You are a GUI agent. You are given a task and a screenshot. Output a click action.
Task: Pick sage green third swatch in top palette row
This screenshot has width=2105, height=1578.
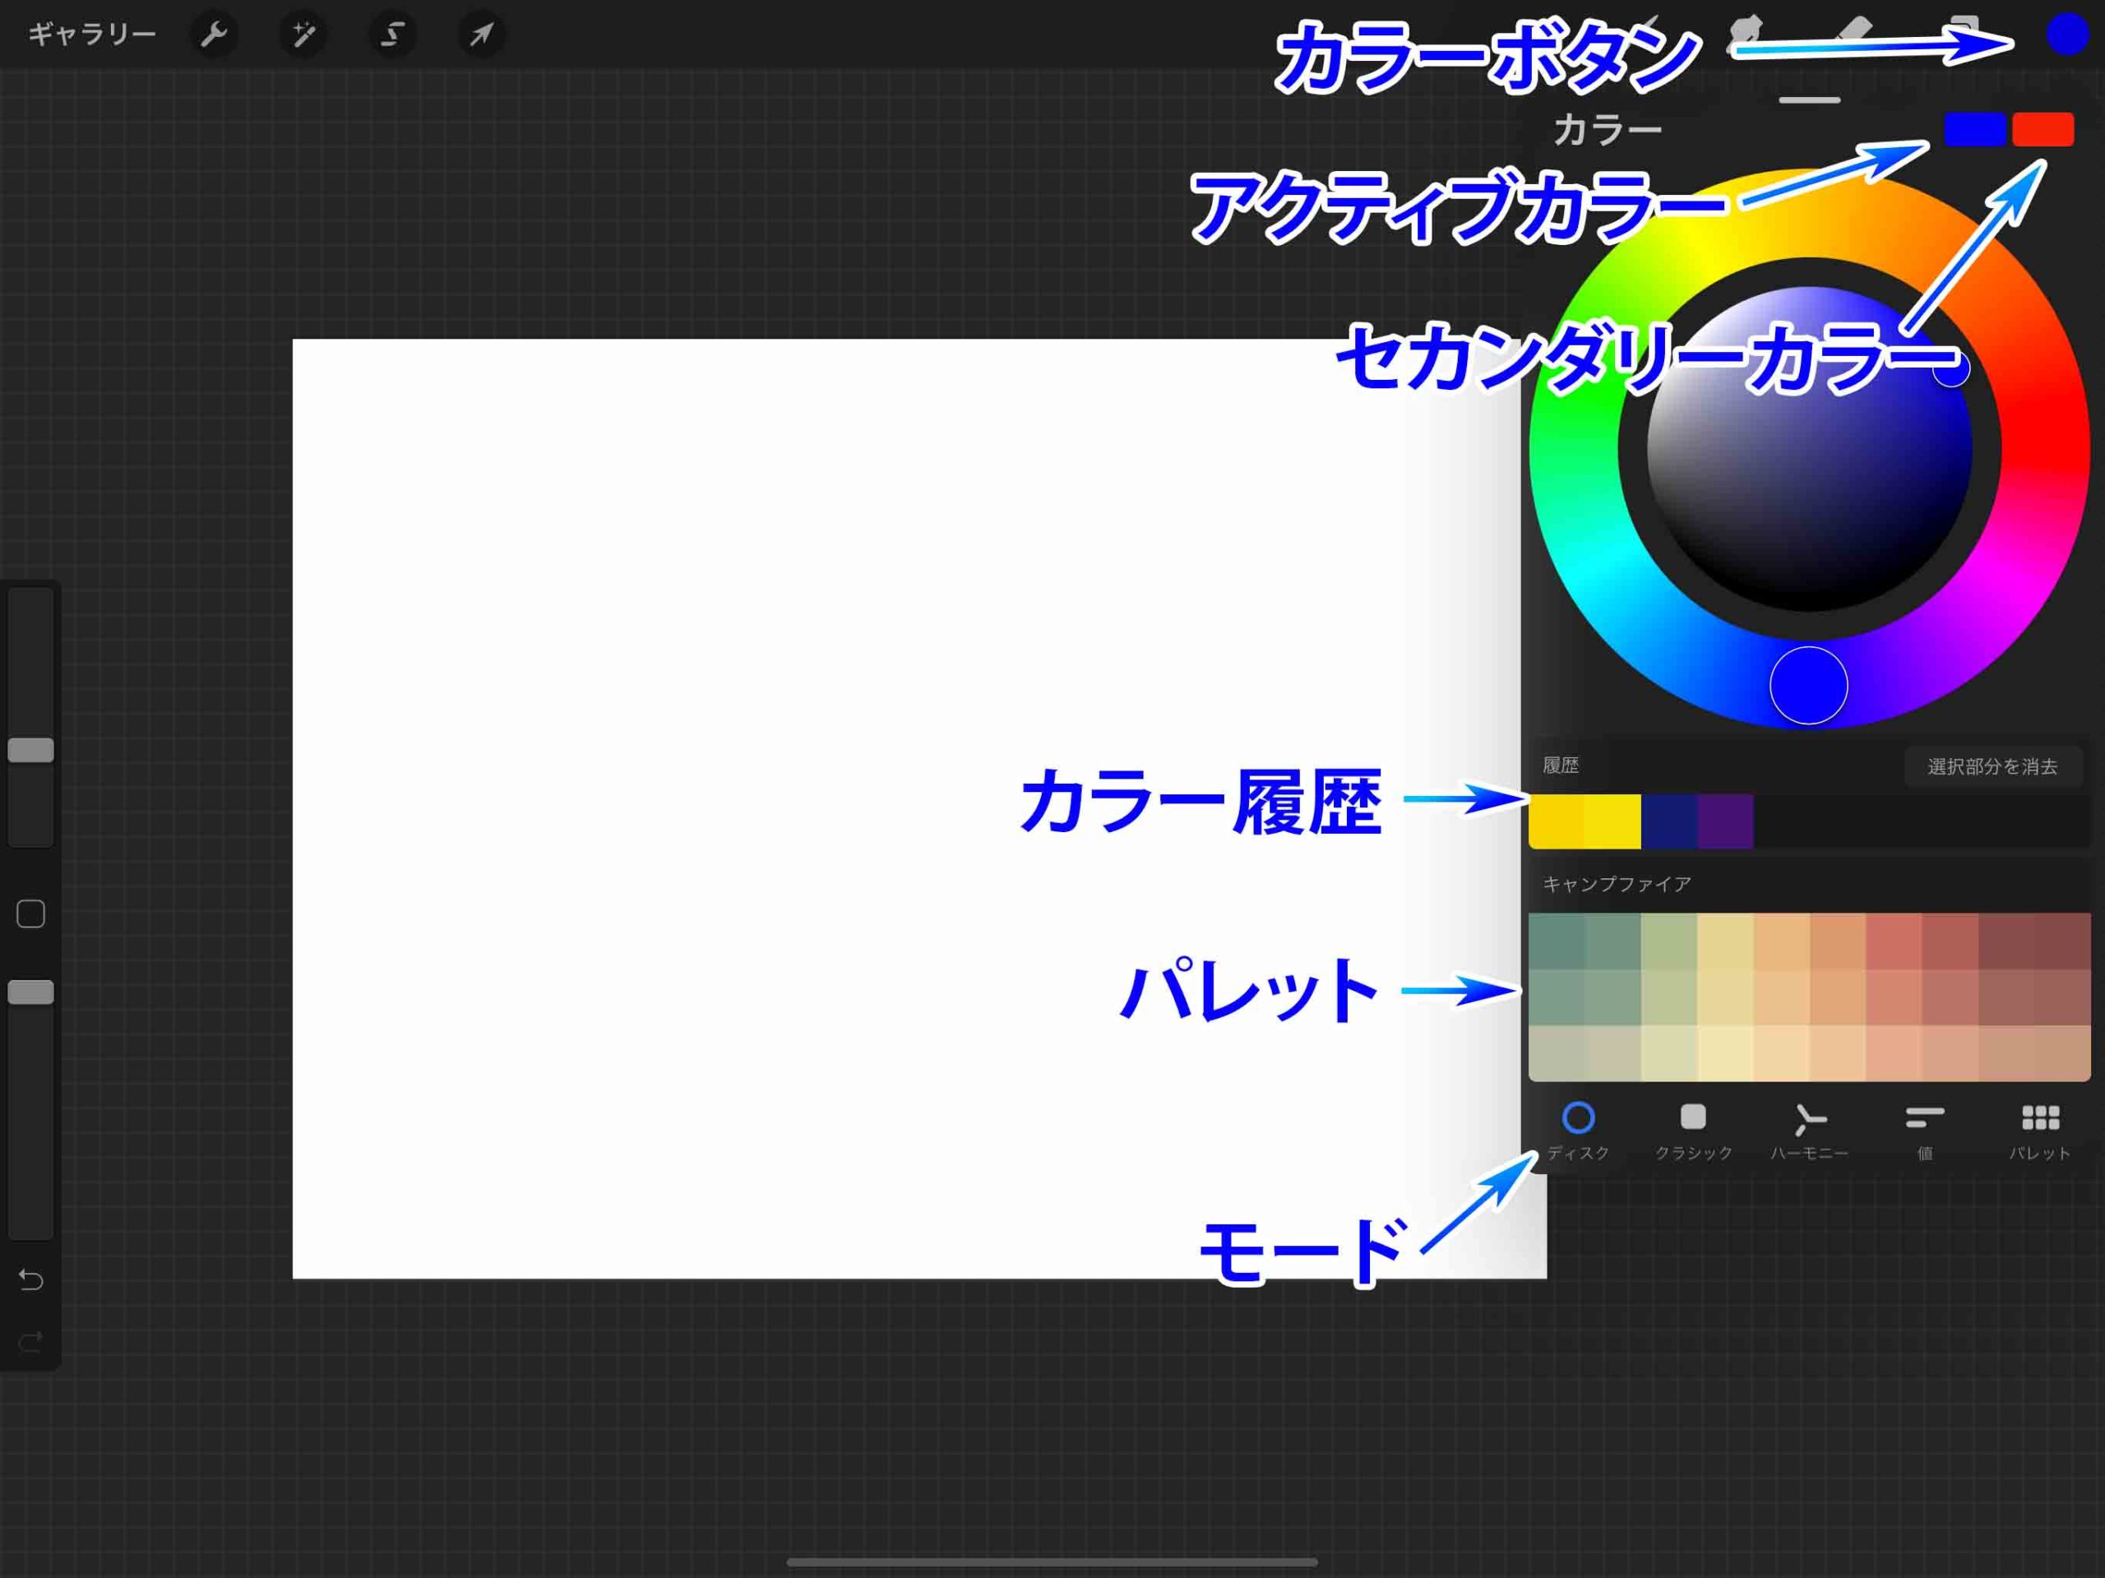coord(1668,941)
